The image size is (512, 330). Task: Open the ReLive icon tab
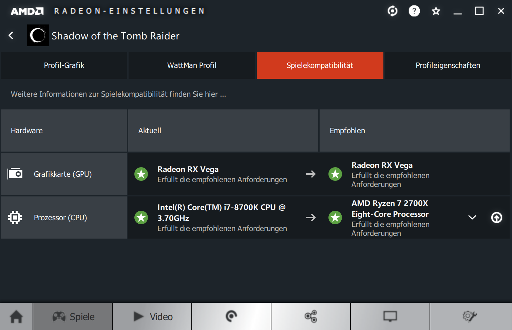click(231, 316)
